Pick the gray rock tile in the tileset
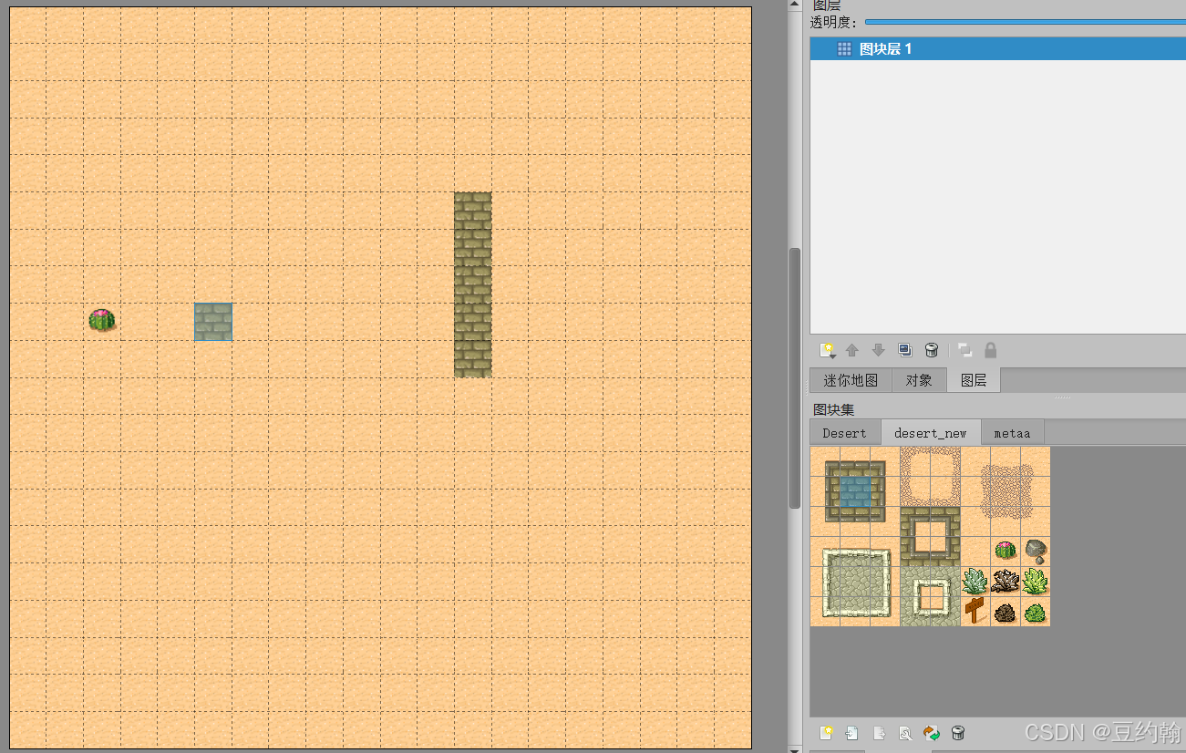This screenshot has height=753, width=1186. pos(1036,551)
